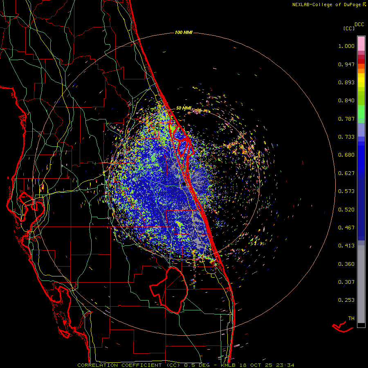Click the DCC label above color scale
Screen dimensions: 368x368
point(359,25)
